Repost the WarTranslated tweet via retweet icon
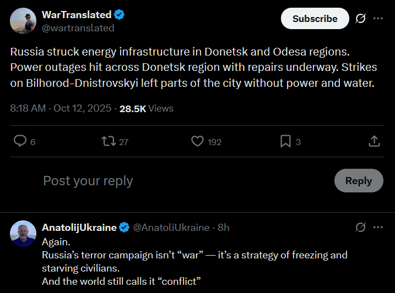The image size is (395, 293). pyautogui.click(x=109, y=141)
